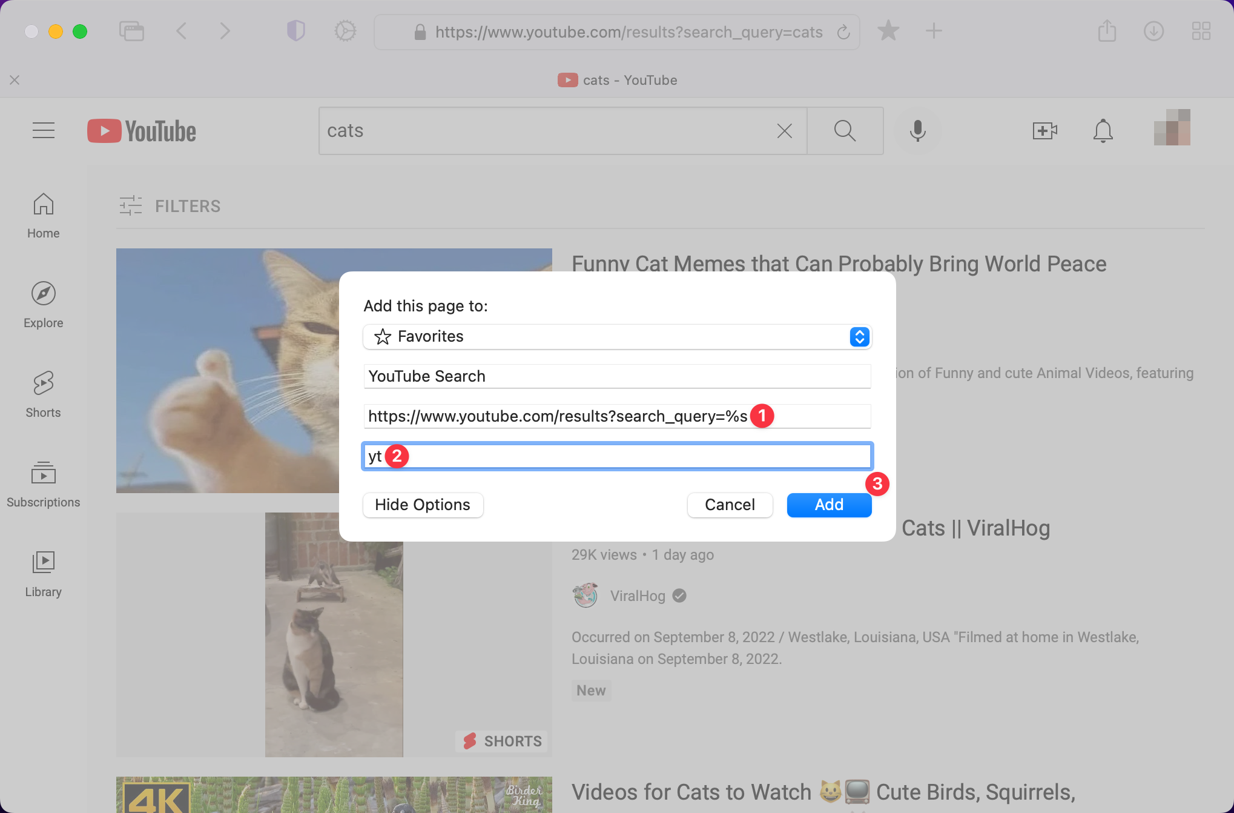Screen dimensions: 1234x813
Task: Clear the cats search query with X
Action: (x=784, y=131)
